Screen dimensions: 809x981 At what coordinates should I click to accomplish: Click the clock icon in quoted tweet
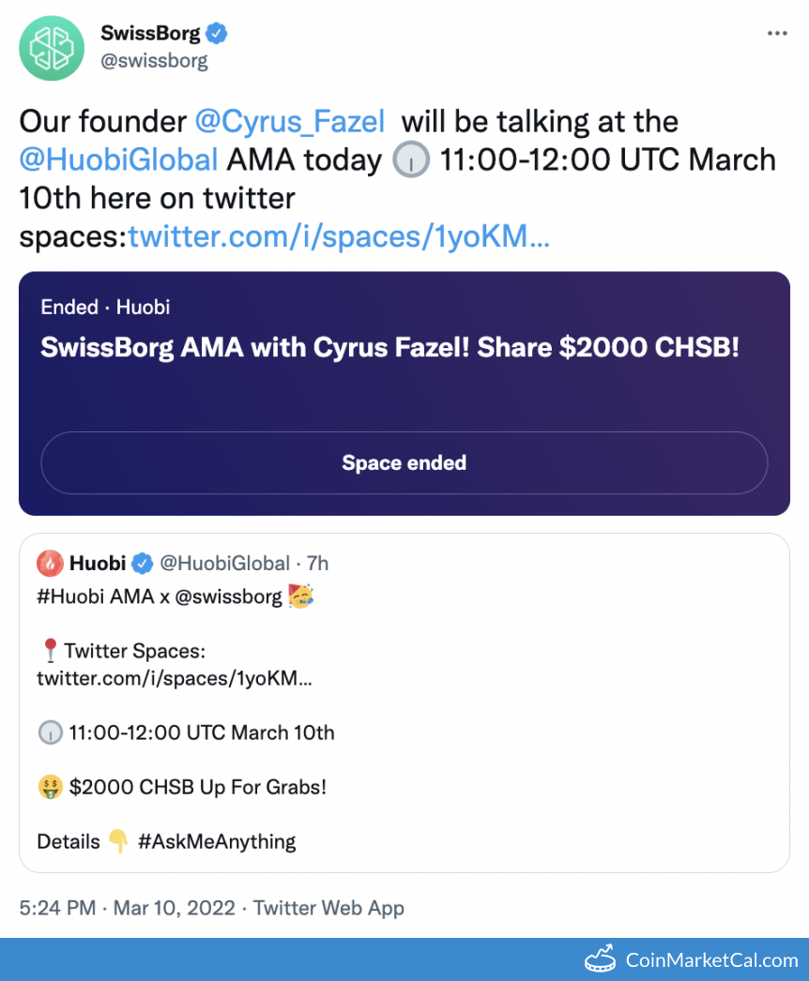pos(50,732)
